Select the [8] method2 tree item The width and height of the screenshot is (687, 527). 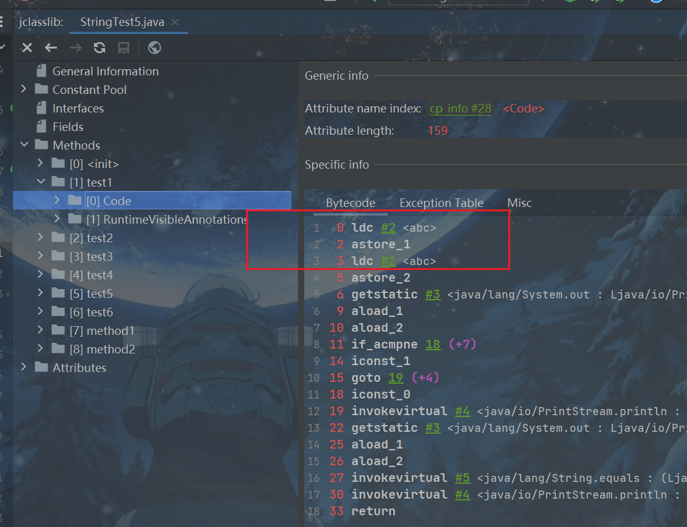110,349
